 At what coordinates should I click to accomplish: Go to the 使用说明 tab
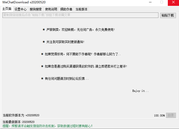[51, 9]
